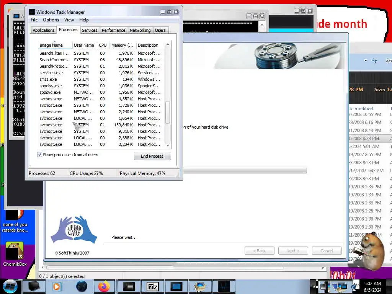Click the process list scroll-up arrow
392x294 pixels.
(x=168, y=44)
